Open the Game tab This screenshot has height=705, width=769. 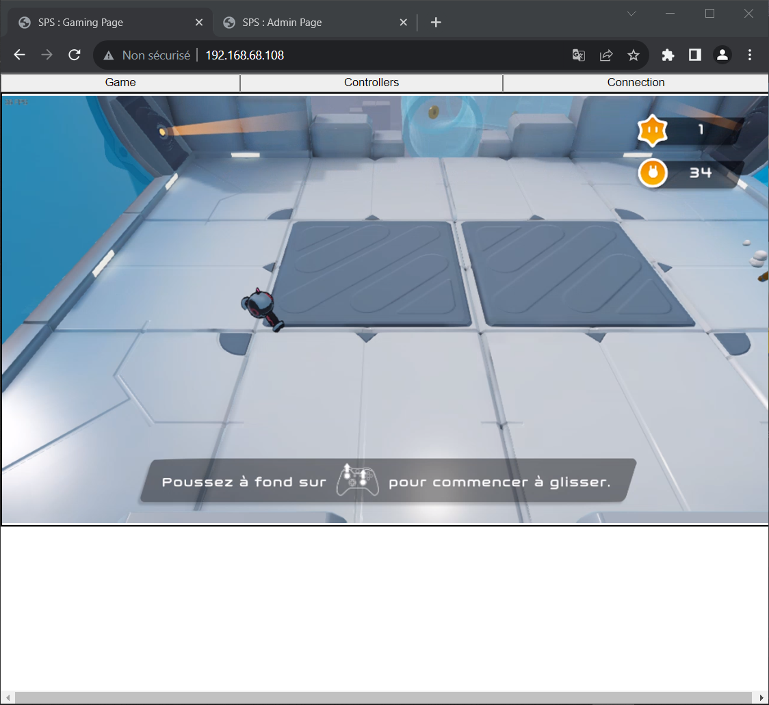click(120, 82)
